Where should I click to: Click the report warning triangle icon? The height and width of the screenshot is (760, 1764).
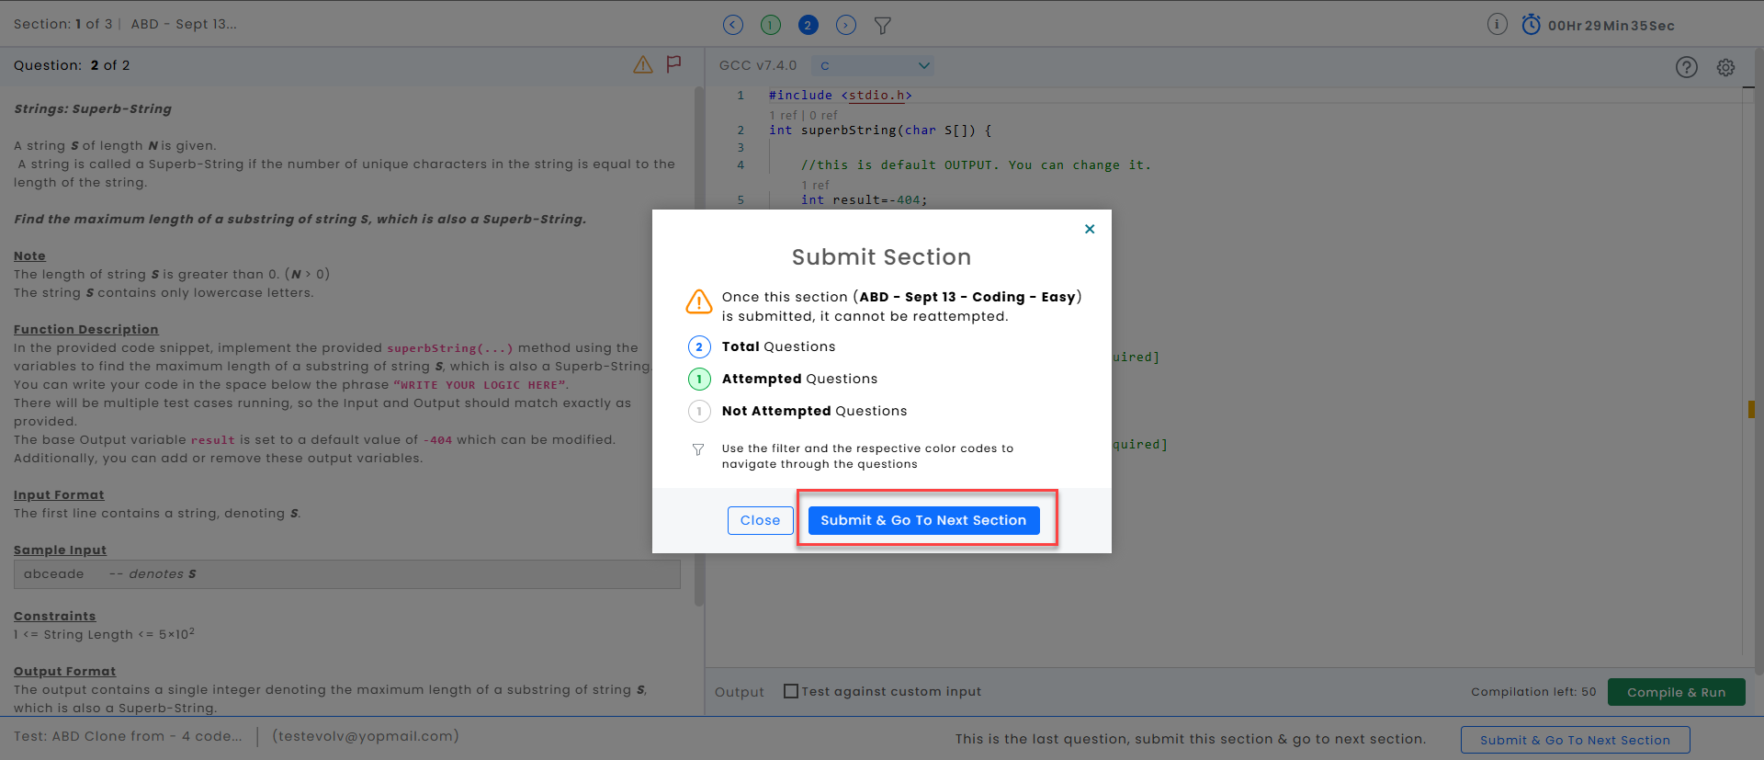tap(643, 64)
